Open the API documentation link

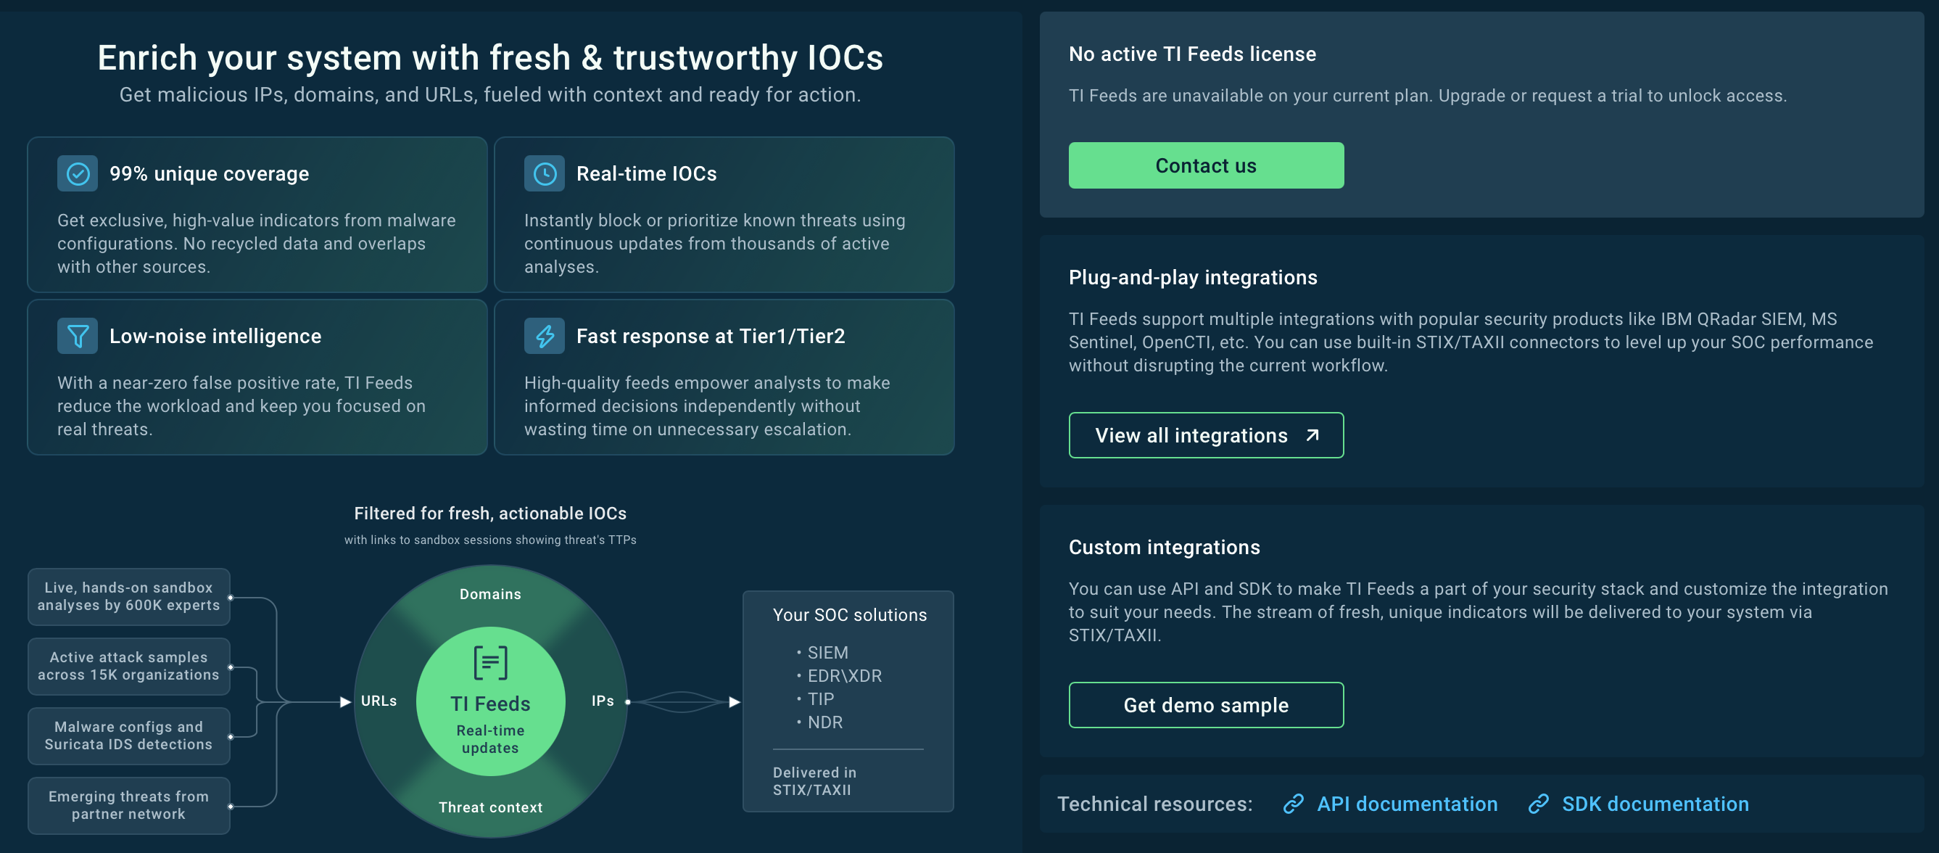tap(1407, 804)
